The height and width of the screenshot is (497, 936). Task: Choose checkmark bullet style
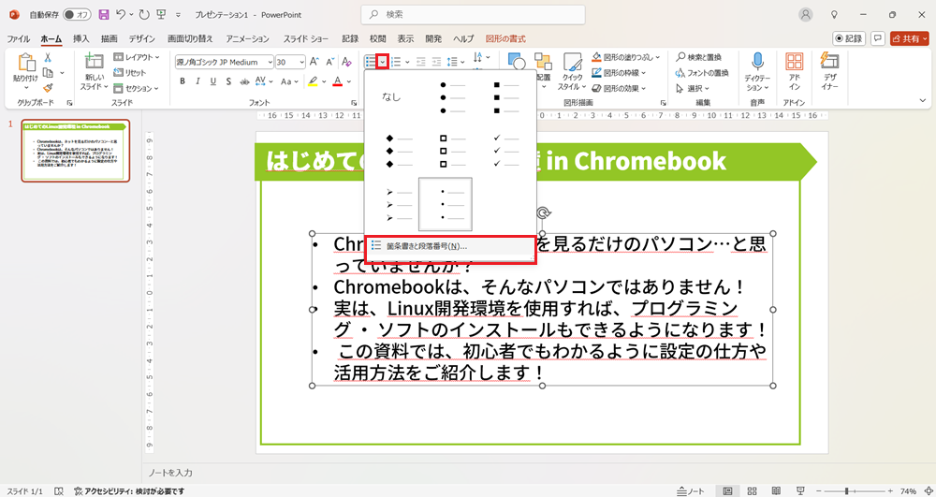(505, 151)
